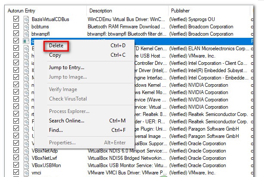The image size is (264, 177).
Task: Click the file icon in the Paragon 'ge Plugin: Uni...' row
Action: point(26,129)
